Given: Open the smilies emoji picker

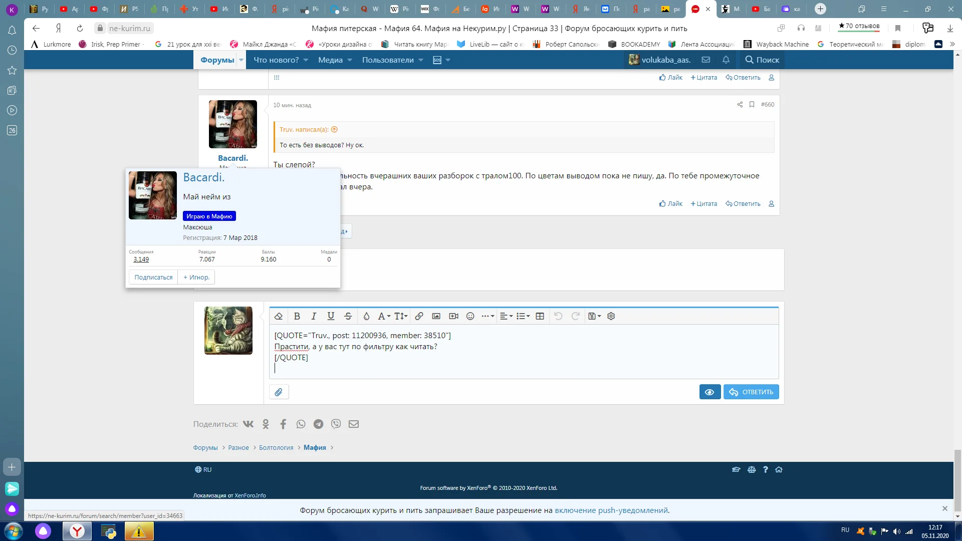Looking at the screenshot, I should click(x=470, y=316).
